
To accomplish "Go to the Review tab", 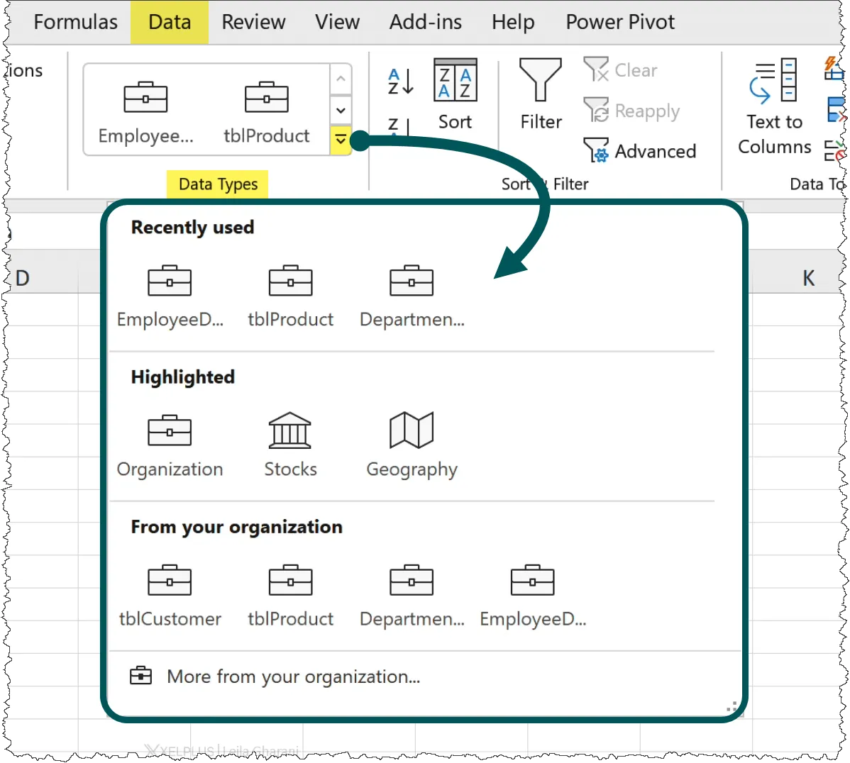I will click(x=253, y=22).
